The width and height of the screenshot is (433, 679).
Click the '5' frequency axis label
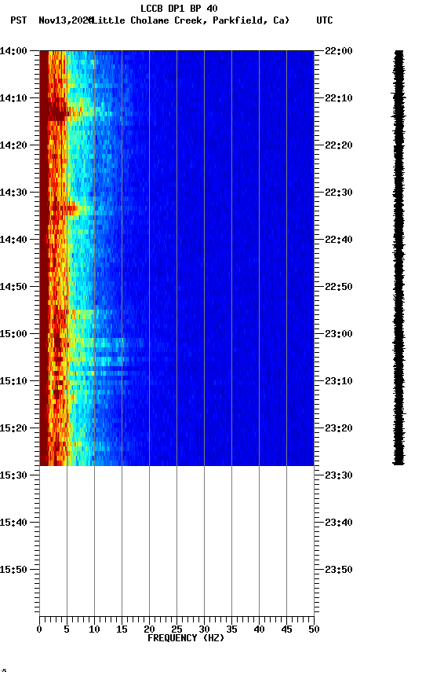click(x=67, y=629)
